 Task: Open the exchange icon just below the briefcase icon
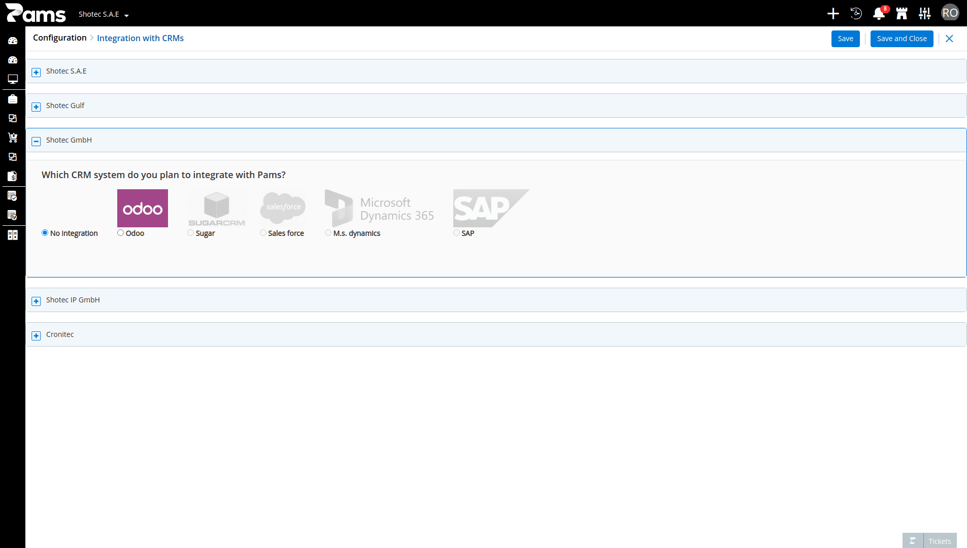[x=13, y=118]
